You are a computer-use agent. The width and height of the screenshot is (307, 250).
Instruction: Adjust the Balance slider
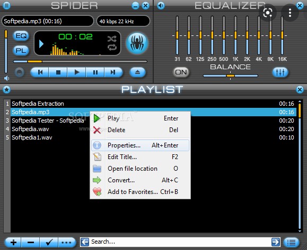pyautogui.click(x=231, y=76)
